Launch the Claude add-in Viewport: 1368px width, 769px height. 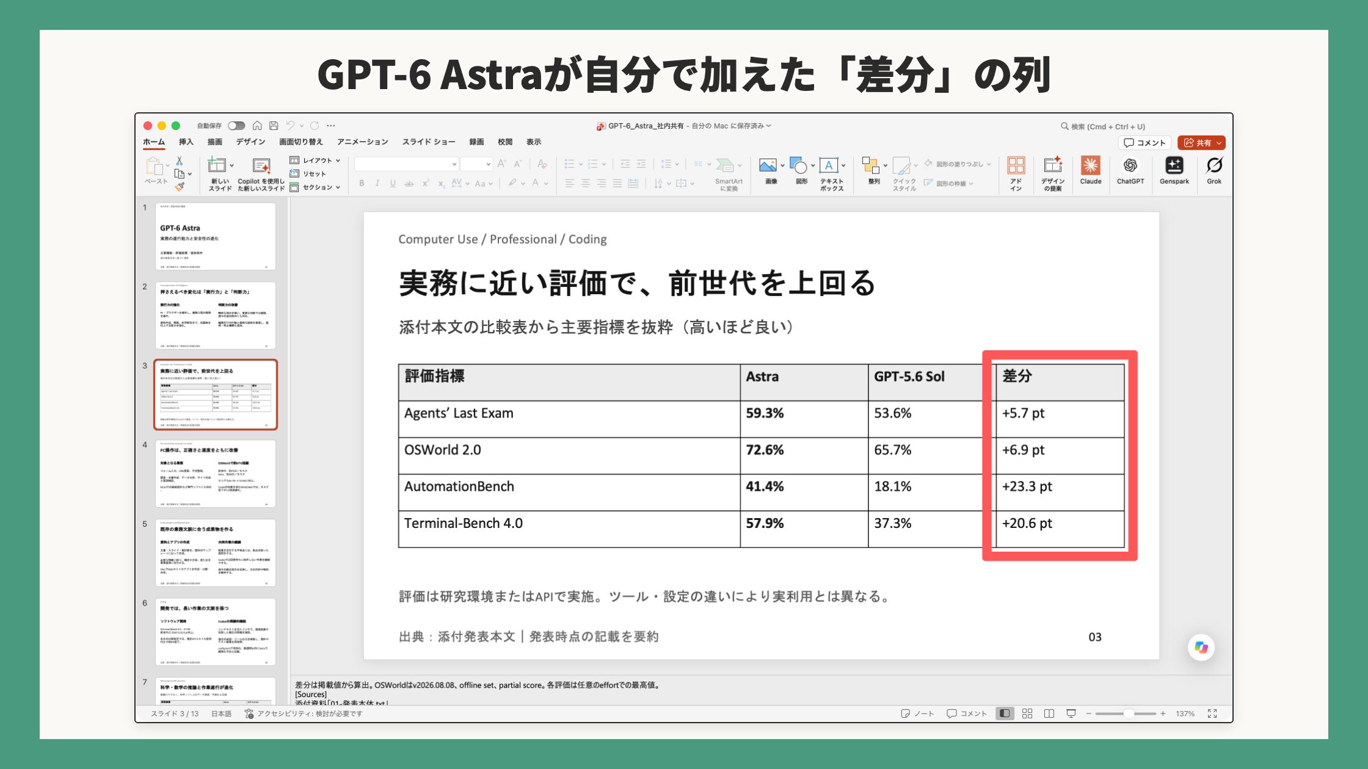pyautogui.click(x=1091, y=171)
